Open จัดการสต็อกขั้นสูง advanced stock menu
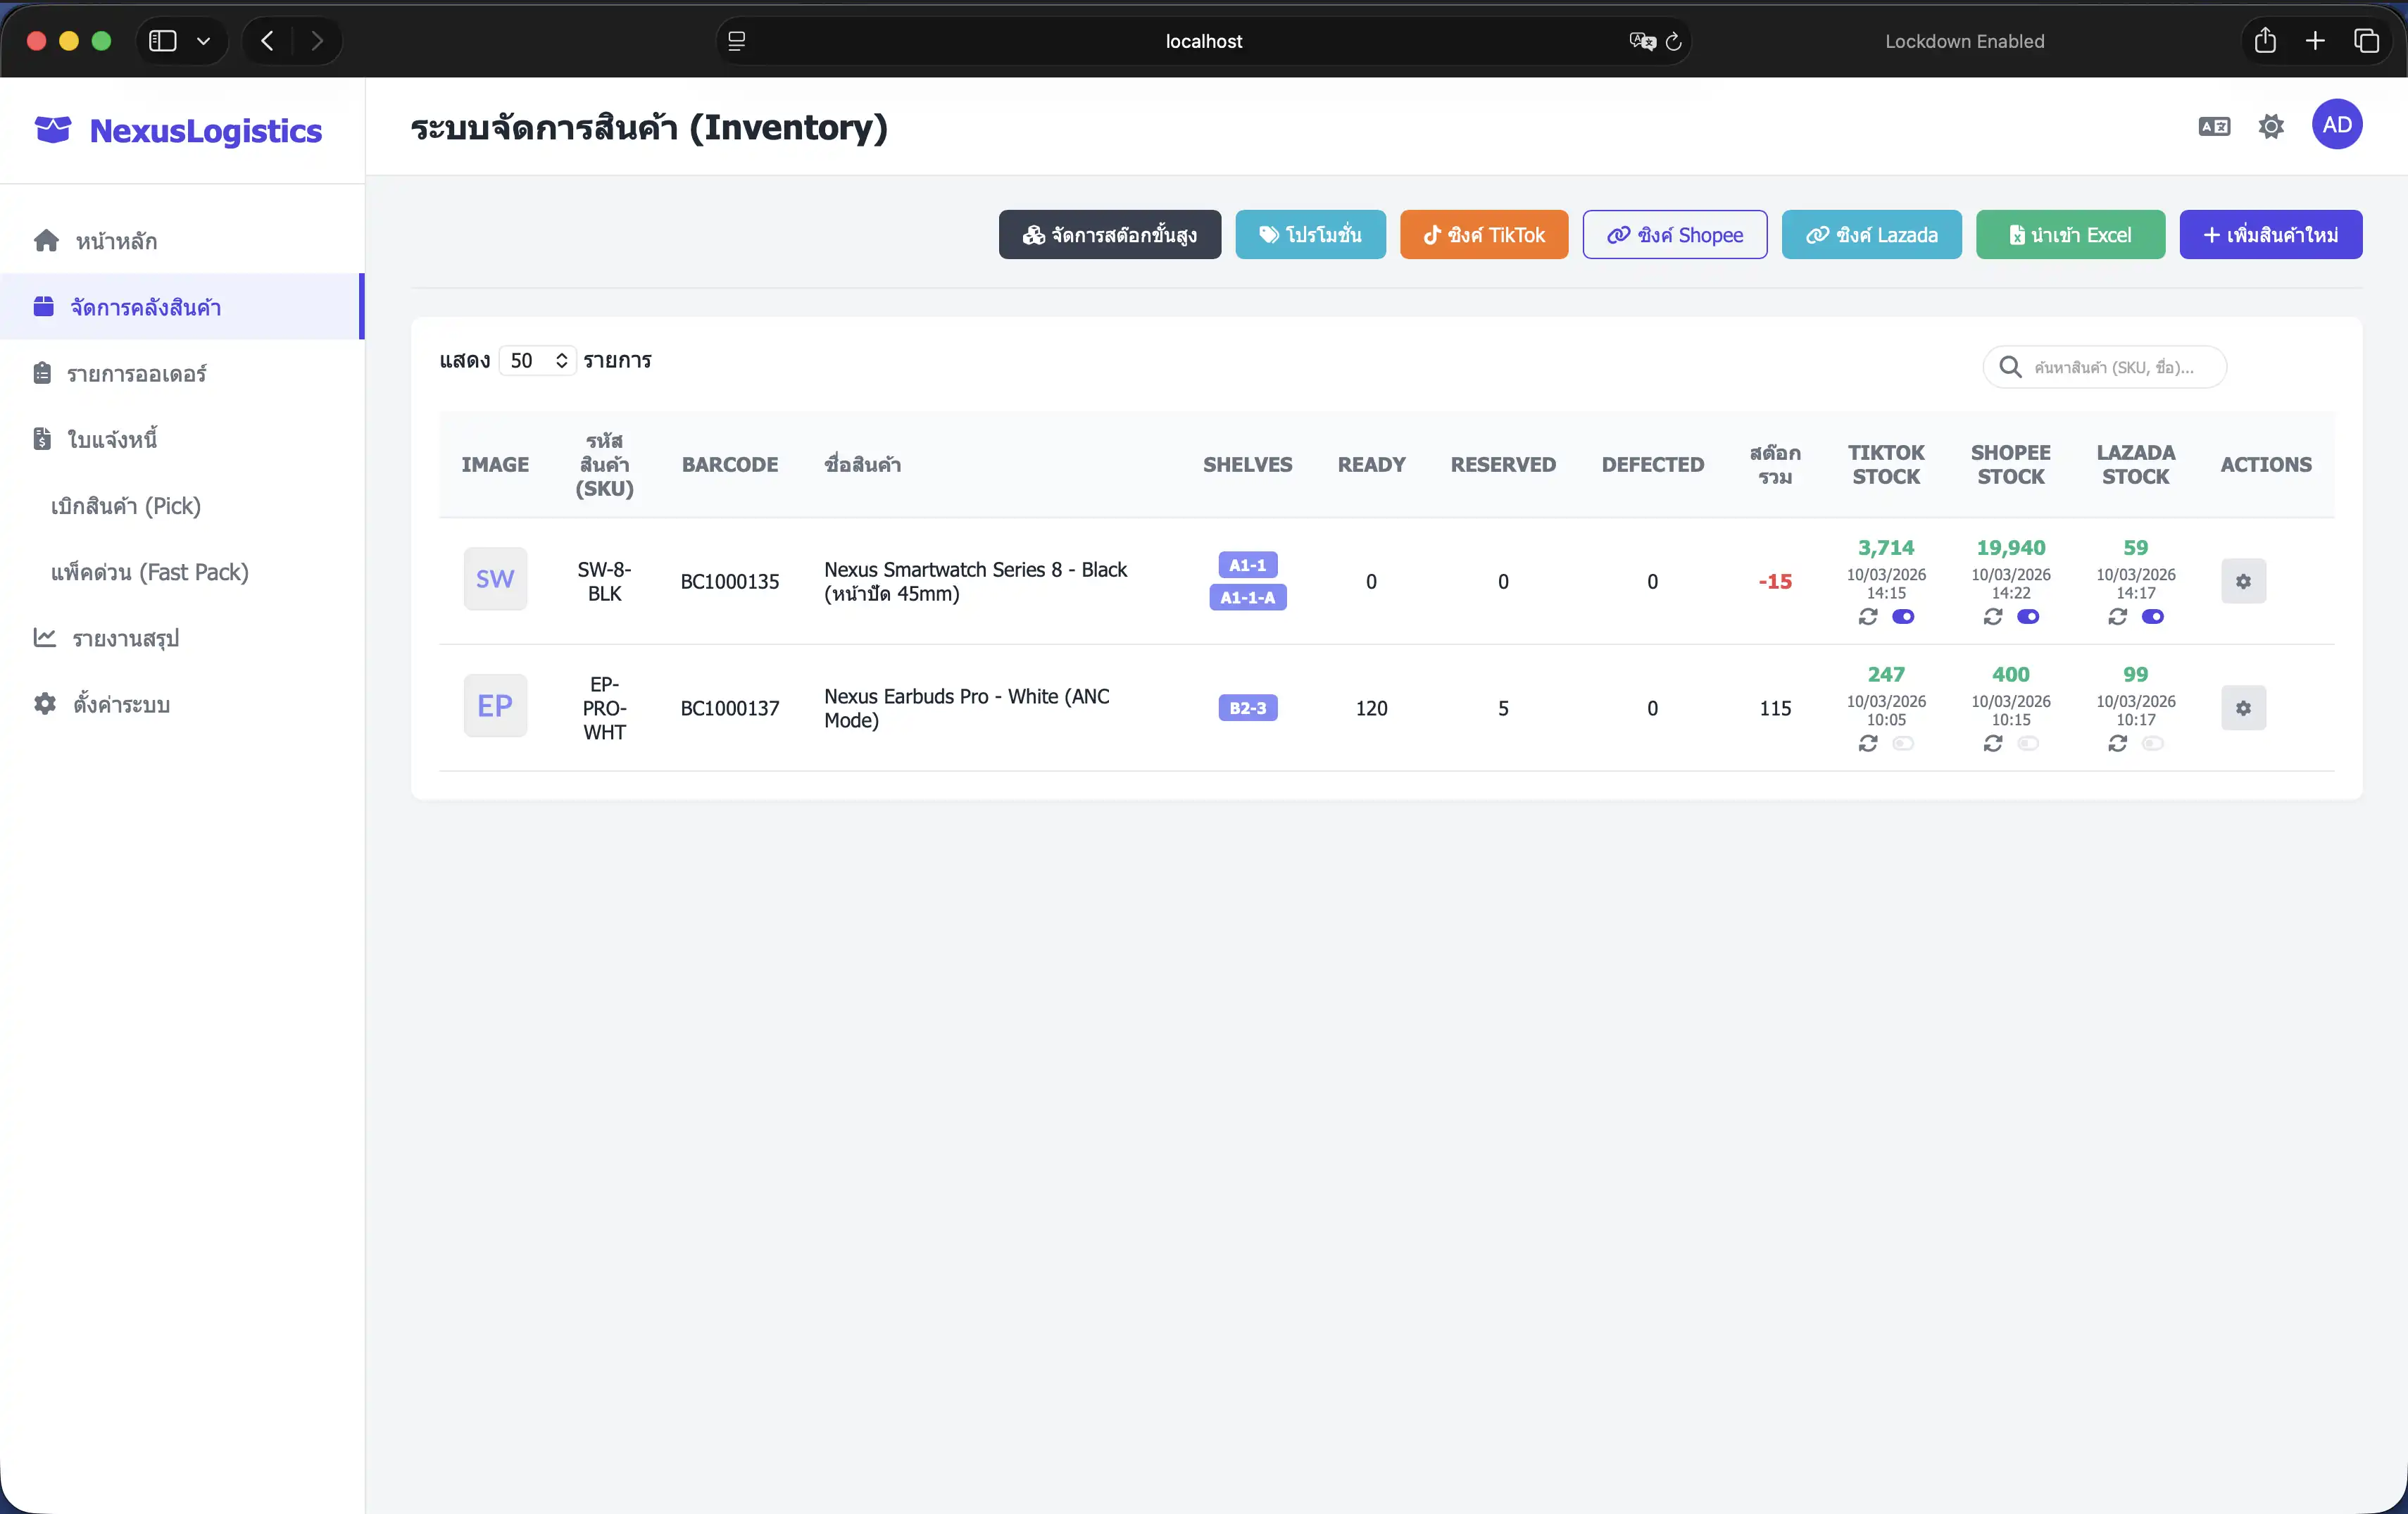This screenshot has height=1514, width=2408. pyautogui.click(x=1109, y=235)
